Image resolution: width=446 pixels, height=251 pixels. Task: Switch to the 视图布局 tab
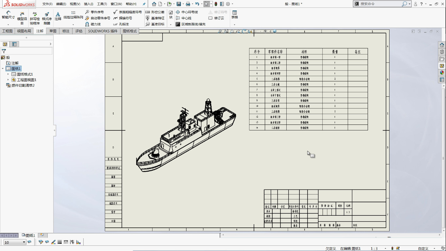[24, 31]
